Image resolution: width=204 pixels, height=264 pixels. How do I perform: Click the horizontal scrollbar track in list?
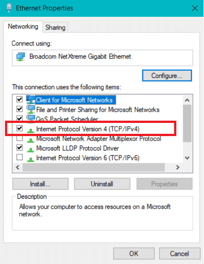[93, 167]
